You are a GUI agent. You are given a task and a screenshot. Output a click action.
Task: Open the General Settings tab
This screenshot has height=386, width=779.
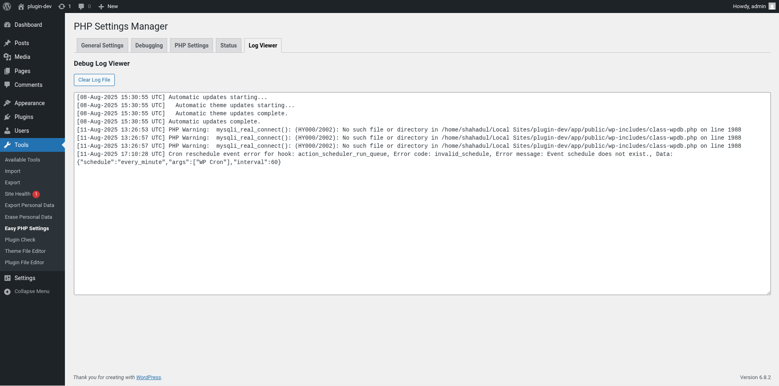tap(102, 45)
